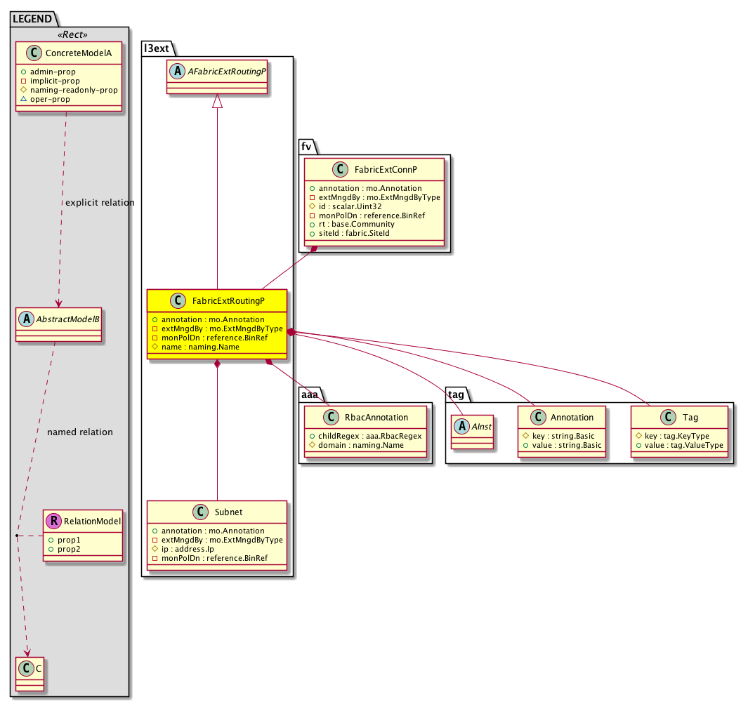This screenshot has width=748, height=704.
Task: Select the yellow highlighted FabricExtRoutingP title
Action: 229,300
